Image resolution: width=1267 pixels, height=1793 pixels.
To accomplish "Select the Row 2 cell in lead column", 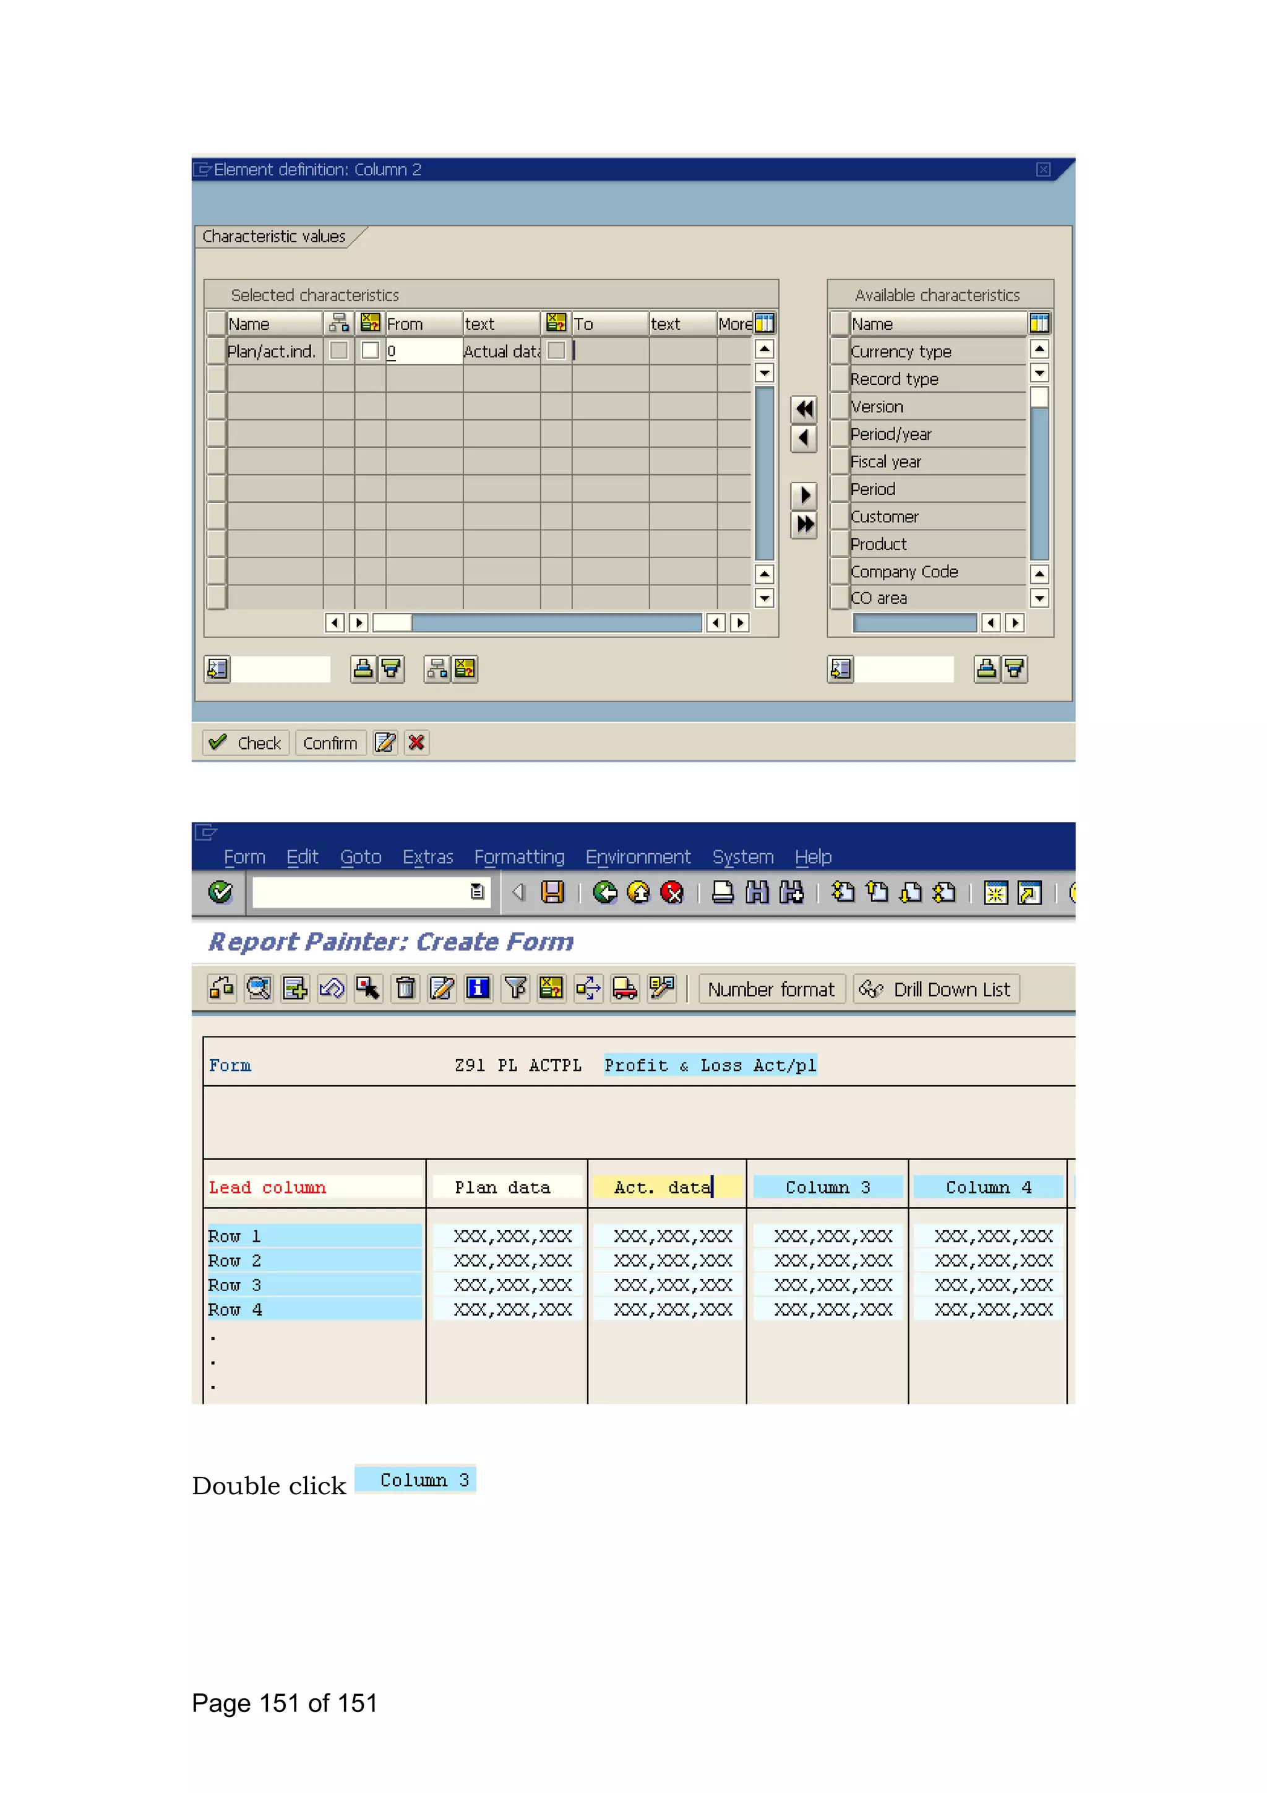I will 314,1260.
